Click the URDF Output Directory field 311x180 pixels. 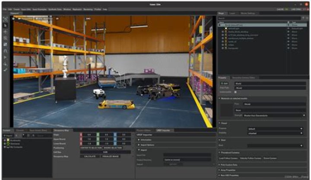coord(187,160)
